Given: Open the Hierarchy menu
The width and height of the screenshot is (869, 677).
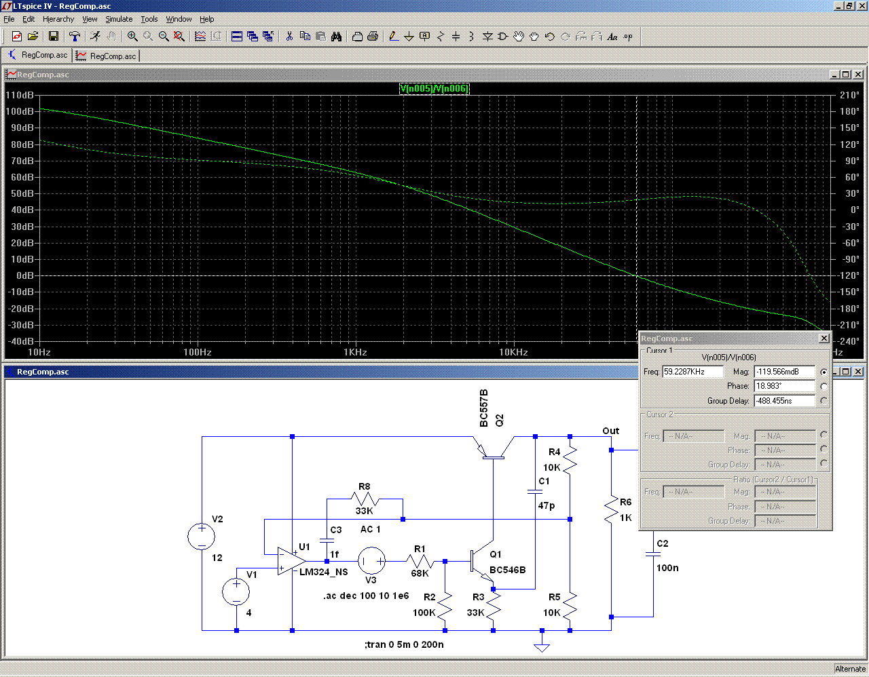Looking at the screenshot, I should tap(58, 19).
